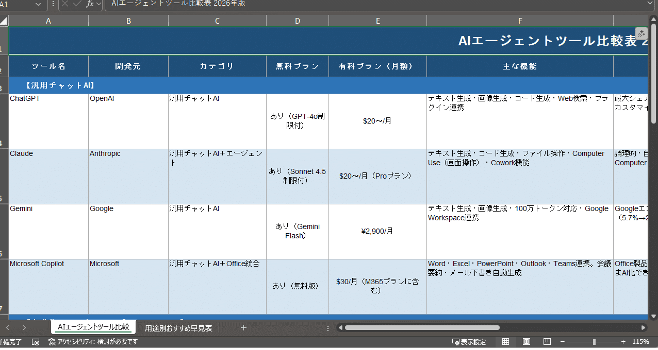Select the Gemini cell
This screenshot has width=658, height=350.
coord(48,232)
